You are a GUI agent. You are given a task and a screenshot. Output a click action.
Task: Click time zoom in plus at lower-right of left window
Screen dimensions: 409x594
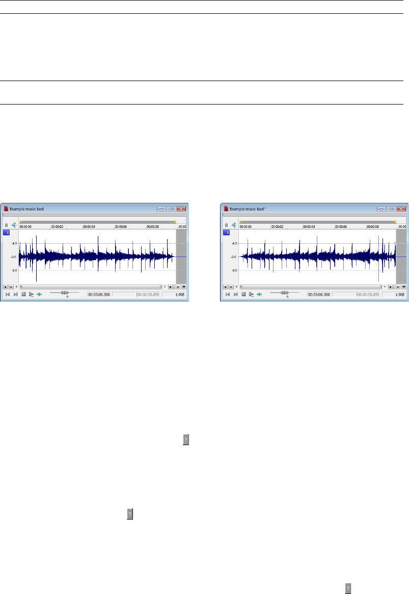[x=171, y=287]
